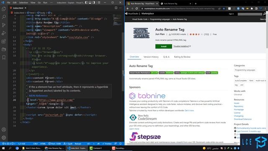Split the editor to the right
This screenshot has height=151, width=268.
116,8
